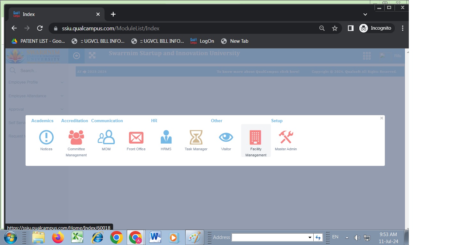Click the Windows Start button

pyautogui.click(x=11, y=238)
